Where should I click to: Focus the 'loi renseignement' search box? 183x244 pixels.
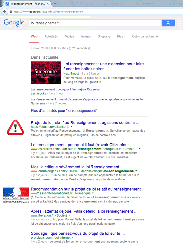coord(95,23)
